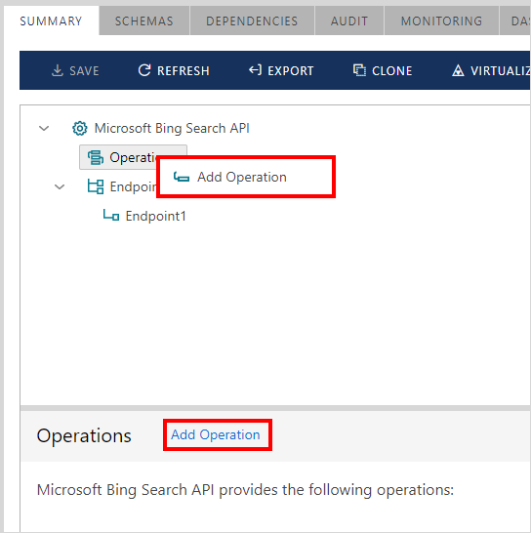
Task: Switch to the SUMMARY tab
Action: pos(51,21)
